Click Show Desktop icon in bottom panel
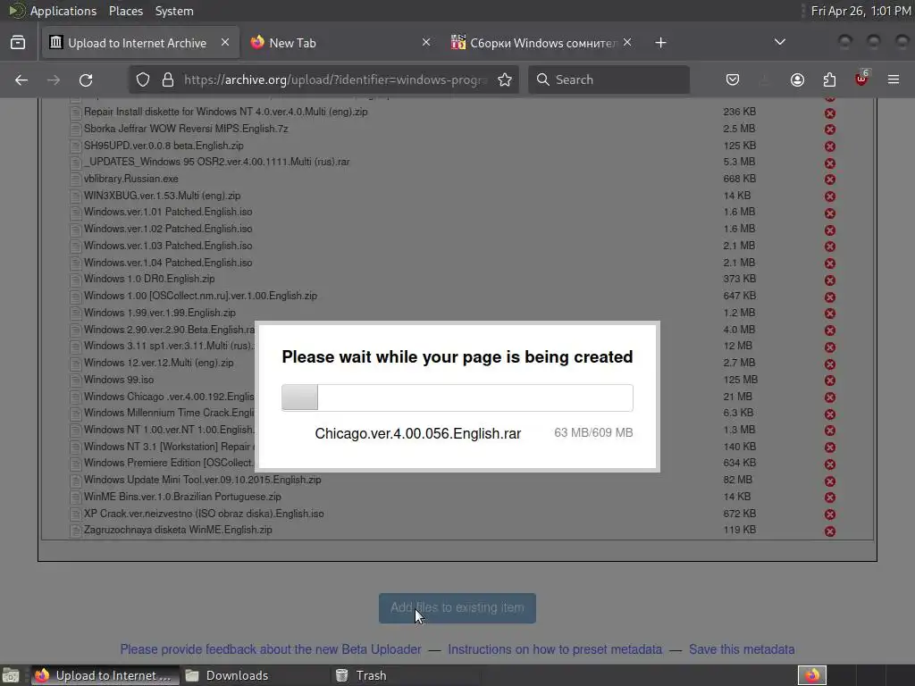This screenshot has height=686, width=915. coord(11,675)
